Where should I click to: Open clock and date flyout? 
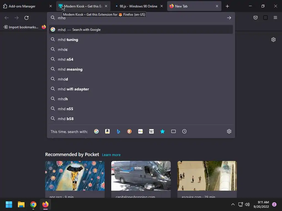(x=261, y=204)
